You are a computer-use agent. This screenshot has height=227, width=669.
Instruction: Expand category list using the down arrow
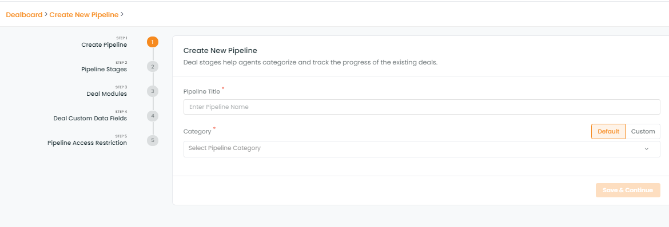(646, 149)
